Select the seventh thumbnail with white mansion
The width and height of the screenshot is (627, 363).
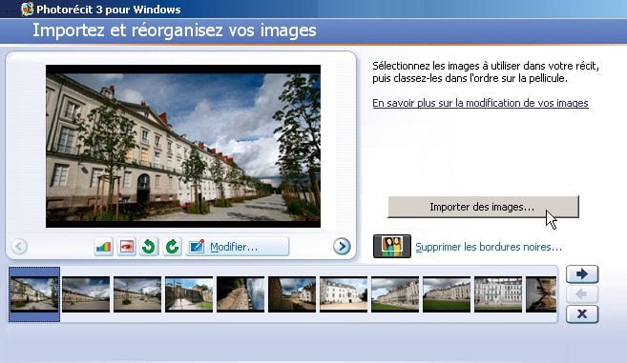[x=344, y=294]
